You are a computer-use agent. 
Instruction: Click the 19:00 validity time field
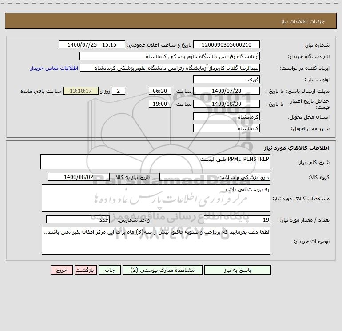159,104
